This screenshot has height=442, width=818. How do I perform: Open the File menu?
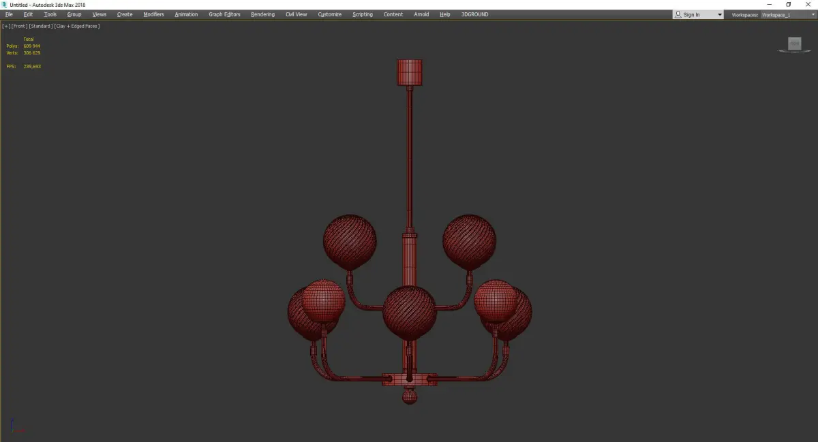pyautogui.click(x=9, y=14)
